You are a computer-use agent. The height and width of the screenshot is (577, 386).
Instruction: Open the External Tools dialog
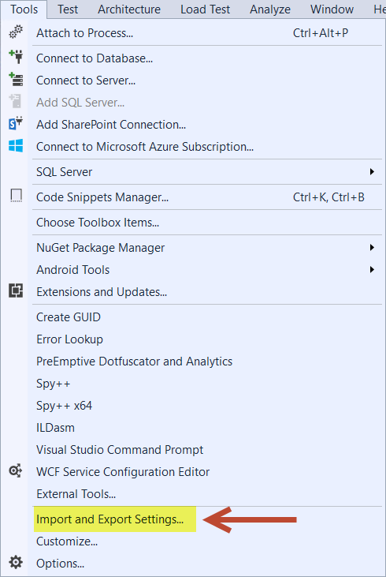point(76,494)
